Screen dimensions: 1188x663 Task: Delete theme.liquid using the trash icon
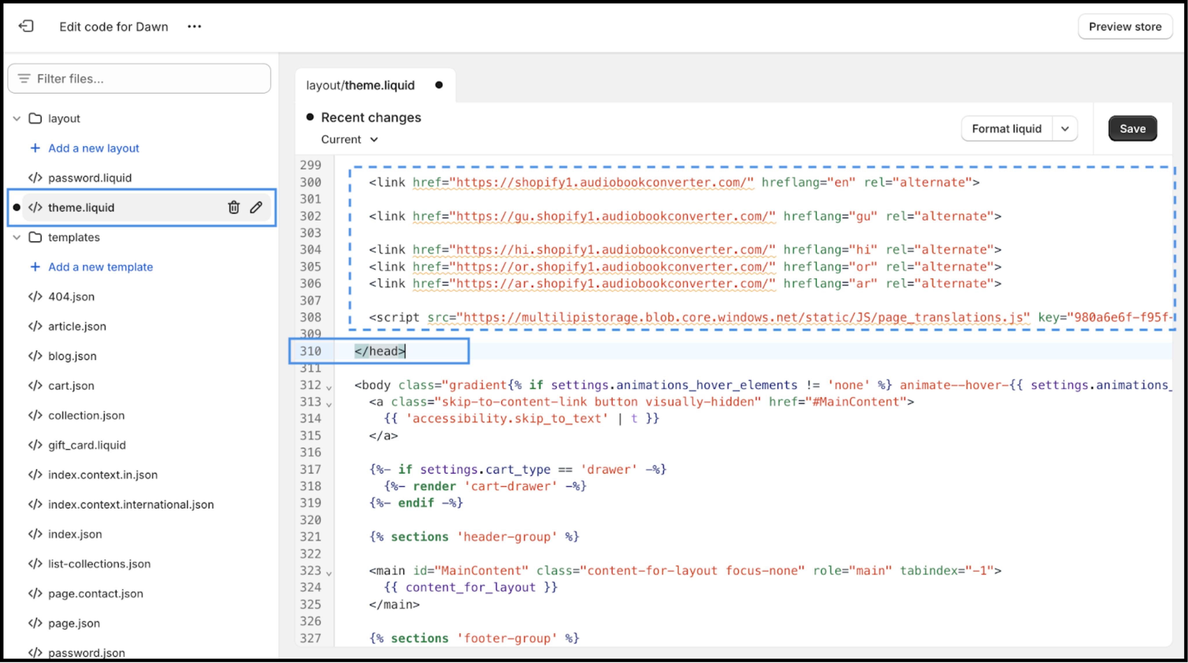pyautogui.click(x=234, y=207)
